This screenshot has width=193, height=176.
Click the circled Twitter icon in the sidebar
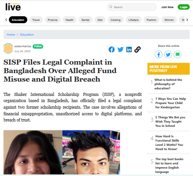pyautogui.click(x=168, y=55)
